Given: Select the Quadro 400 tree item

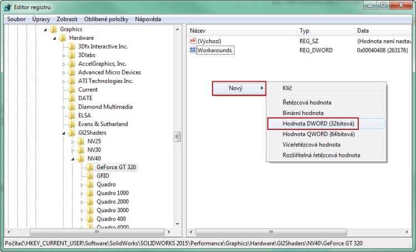Looking at the screenshot, I should (x=111, y=219).
